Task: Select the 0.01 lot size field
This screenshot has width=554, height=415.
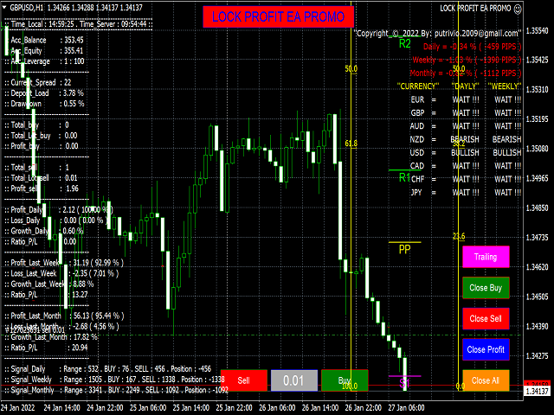Action: (294, 380)
